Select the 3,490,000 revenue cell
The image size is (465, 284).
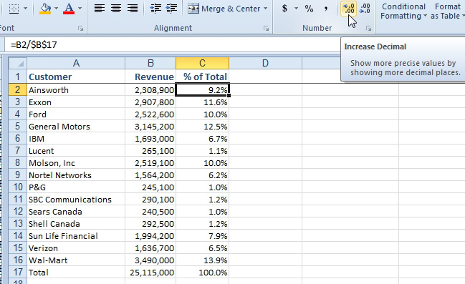(x=150, y=260)
